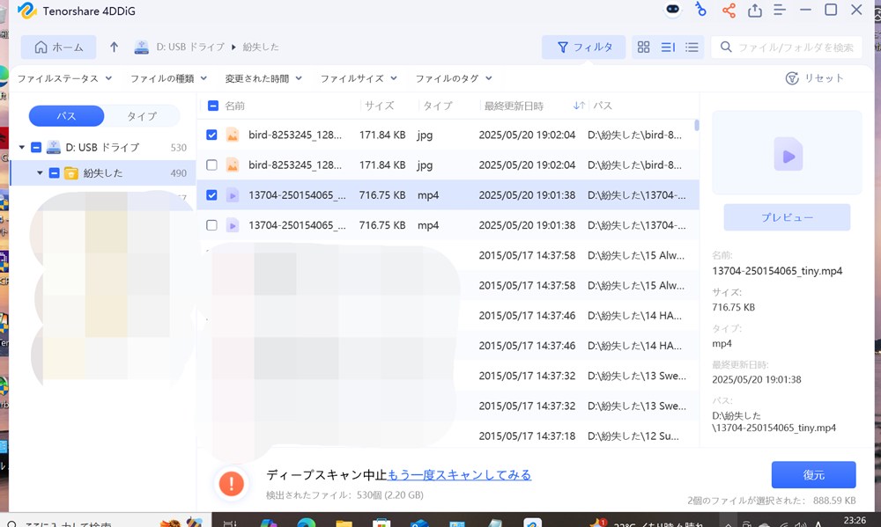The height and width of the screenshot is (527, 881).
Task: Toggle select-all checkbox beside 名前 header
Action: [212, 106]
